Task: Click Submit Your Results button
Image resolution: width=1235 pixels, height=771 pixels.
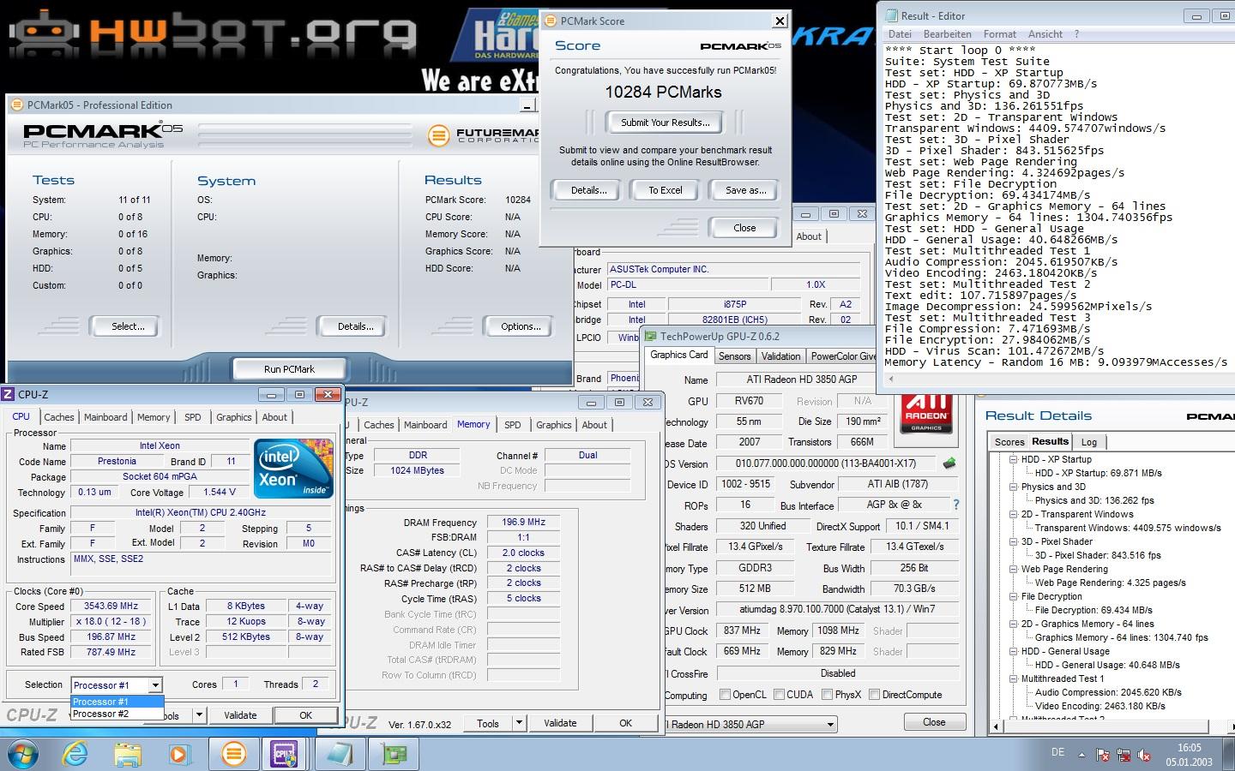Action: [666, 123]
